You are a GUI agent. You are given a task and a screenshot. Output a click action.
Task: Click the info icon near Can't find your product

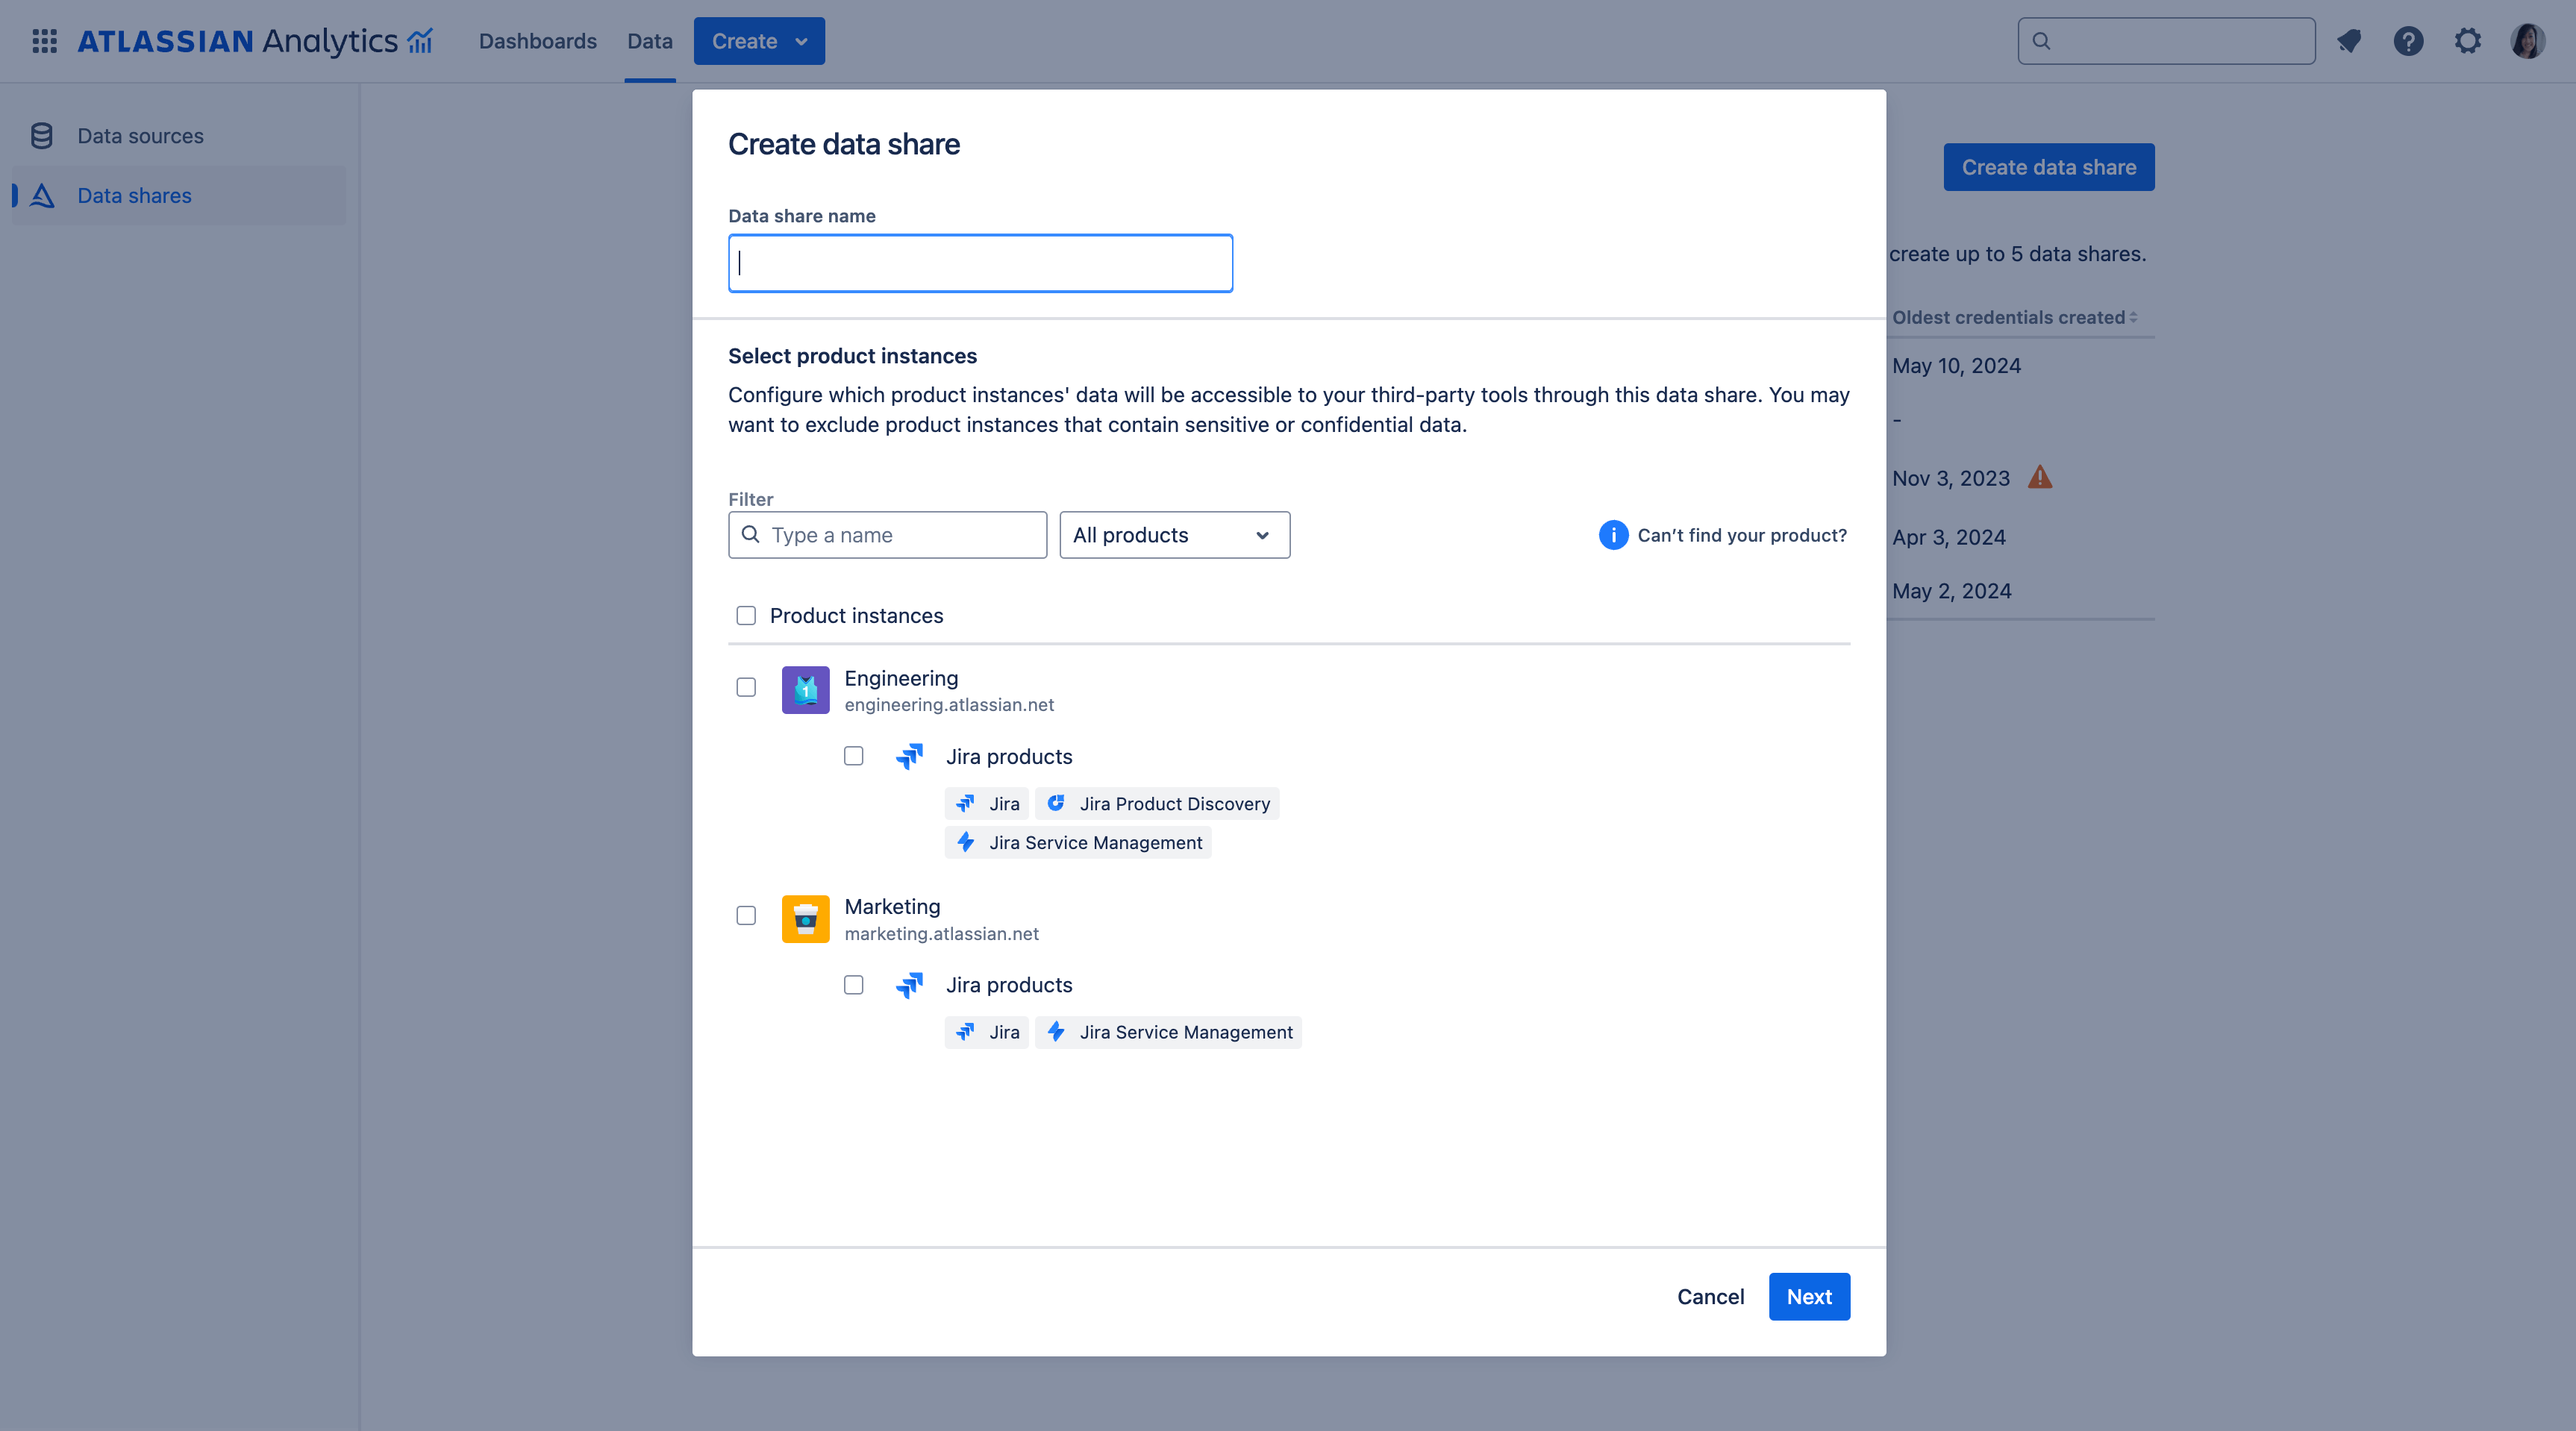tap(1613, 535)
